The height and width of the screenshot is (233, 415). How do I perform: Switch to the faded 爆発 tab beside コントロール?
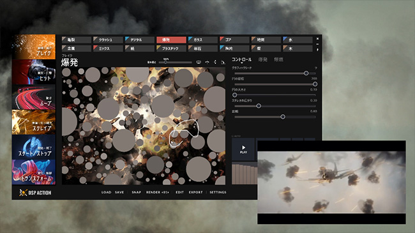[262, 59]
